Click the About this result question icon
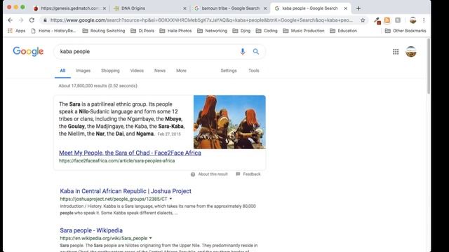449x252 pixels. (193, 174)
